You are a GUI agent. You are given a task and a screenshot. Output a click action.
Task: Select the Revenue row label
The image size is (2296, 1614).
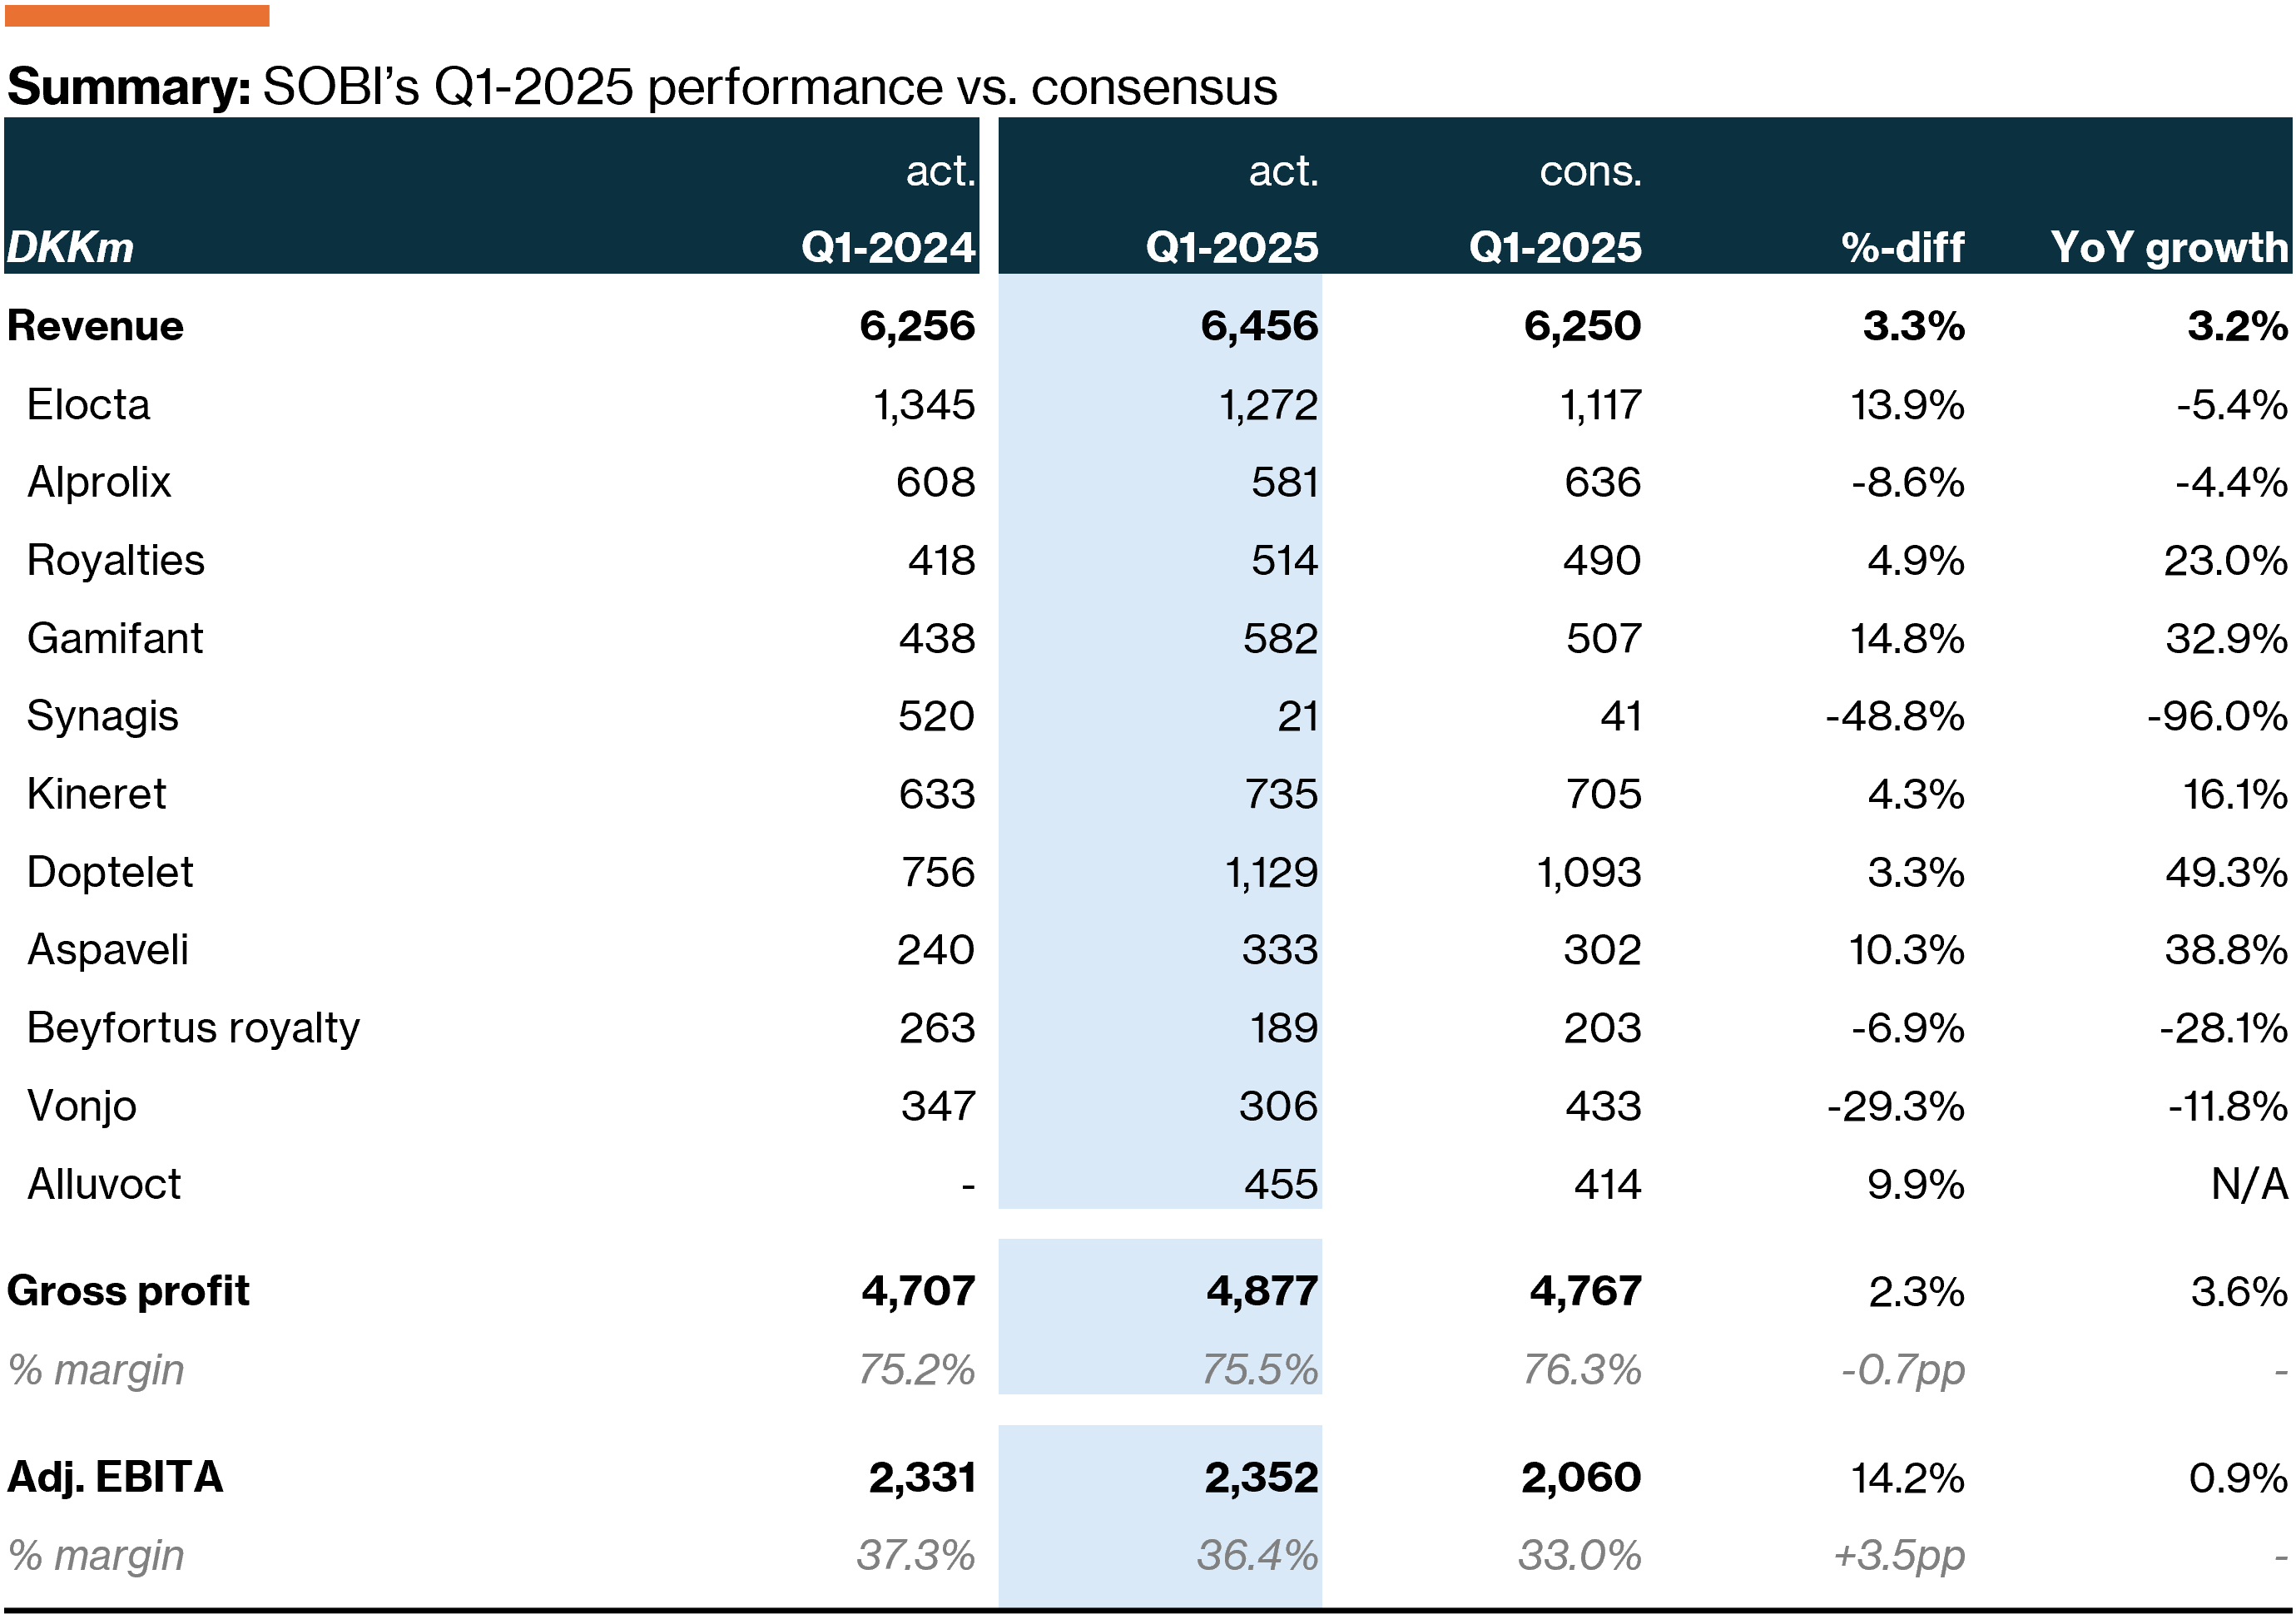click(95, 326)
